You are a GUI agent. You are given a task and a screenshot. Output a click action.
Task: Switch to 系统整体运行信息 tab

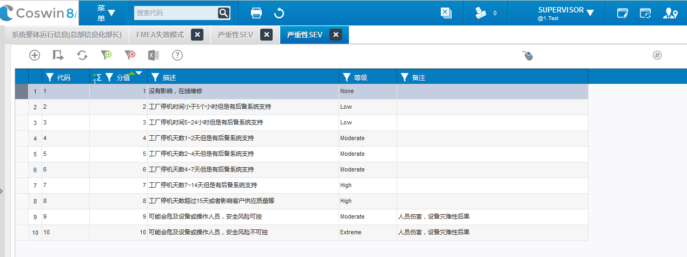[67, 35]
